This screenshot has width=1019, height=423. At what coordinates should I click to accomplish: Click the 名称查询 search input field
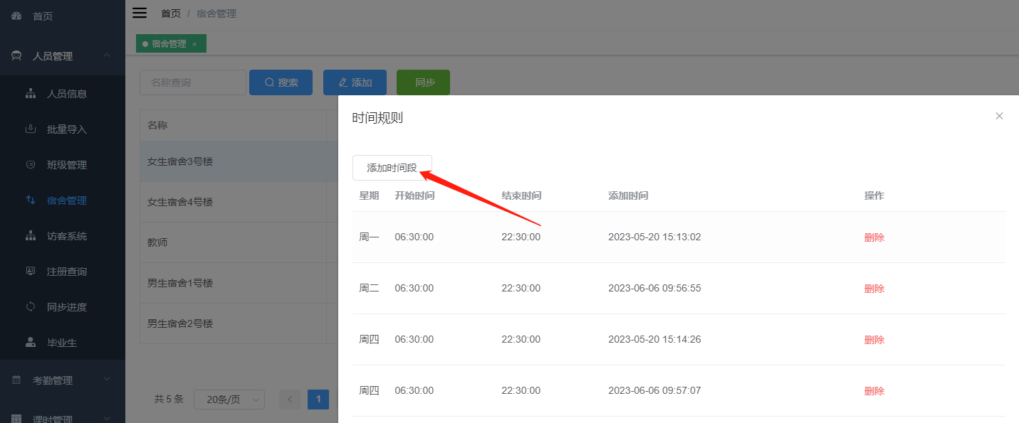[x=192, y=82]
